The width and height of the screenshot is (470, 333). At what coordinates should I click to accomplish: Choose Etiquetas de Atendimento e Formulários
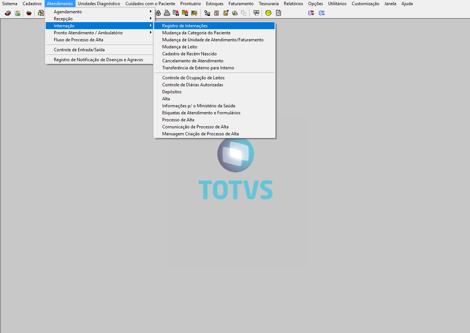(x=214, y=113)
